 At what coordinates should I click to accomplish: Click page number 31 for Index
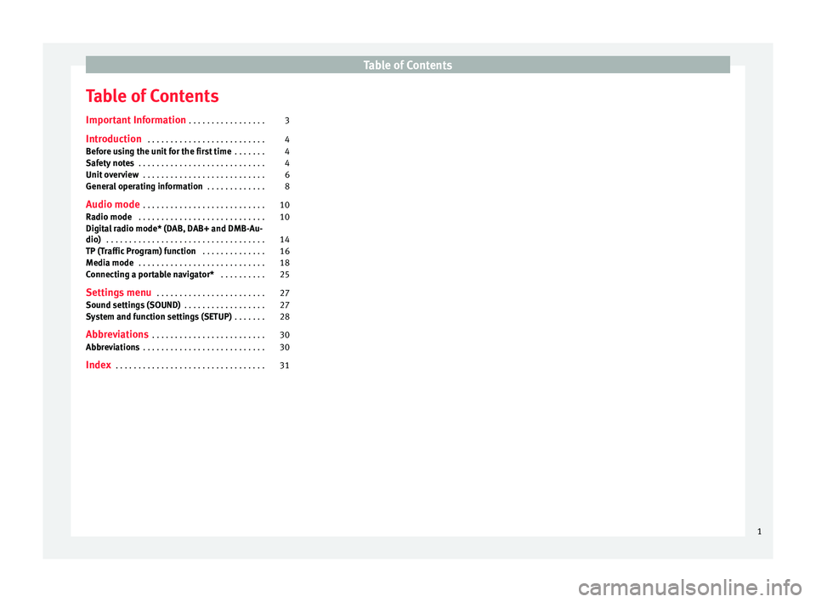click(x=285, y=366)
